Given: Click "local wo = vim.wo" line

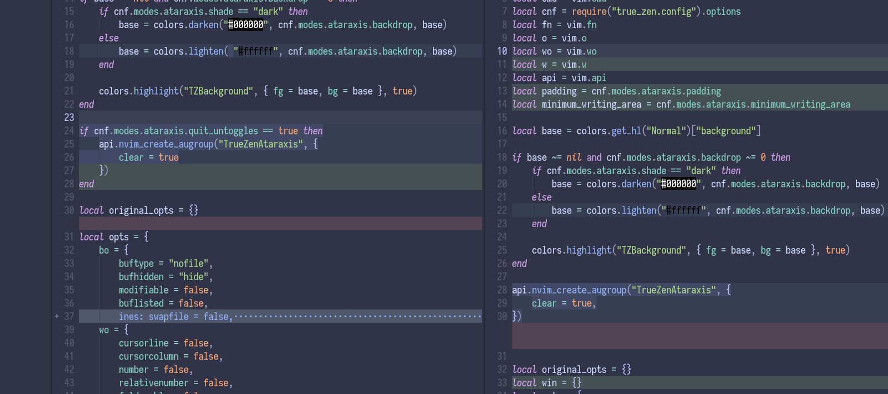Looking at the screenshot, I should (555, 51).
